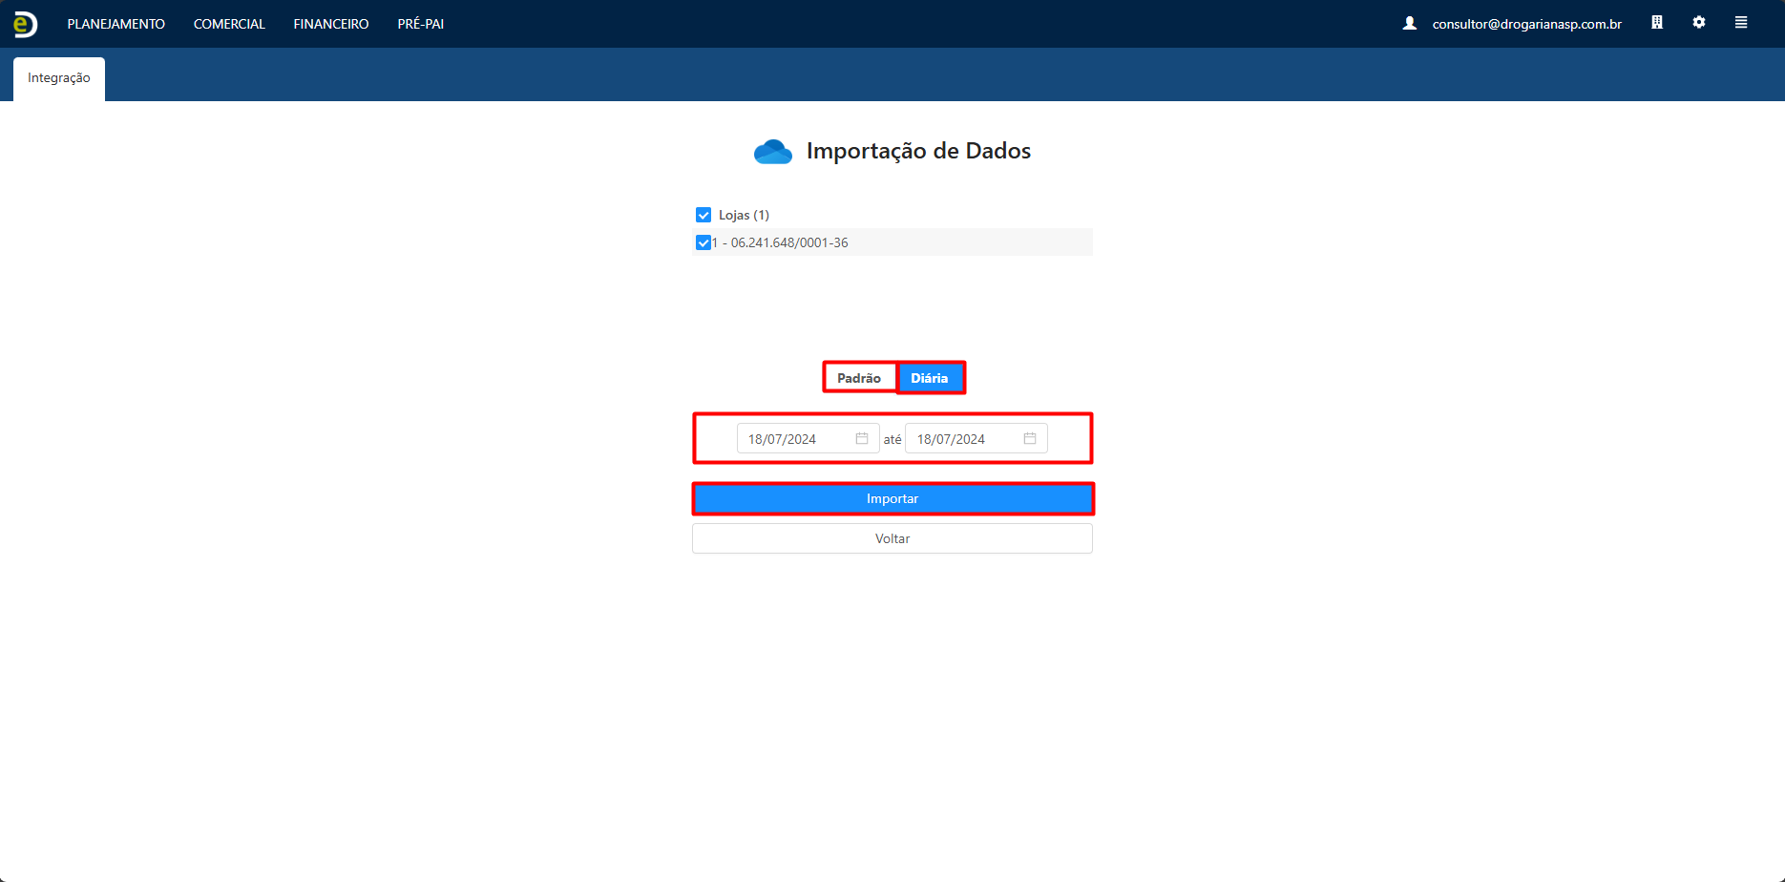Click the Importar button
Screen dimensions: 1785x882
[892, 499]
